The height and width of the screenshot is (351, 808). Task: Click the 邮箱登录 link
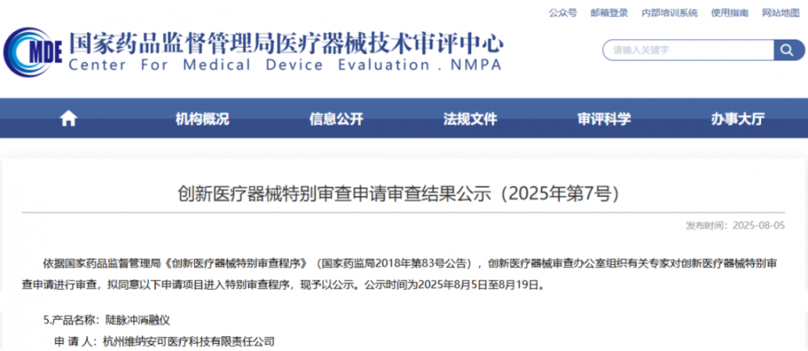(x=609, y=13)
